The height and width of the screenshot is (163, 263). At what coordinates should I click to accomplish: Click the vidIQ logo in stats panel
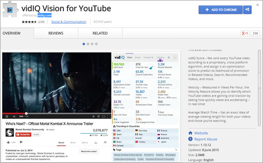(x=119, y=58)
